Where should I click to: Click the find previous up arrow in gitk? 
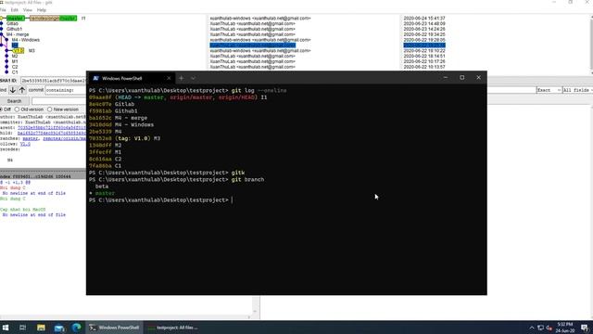click(22, 90)
